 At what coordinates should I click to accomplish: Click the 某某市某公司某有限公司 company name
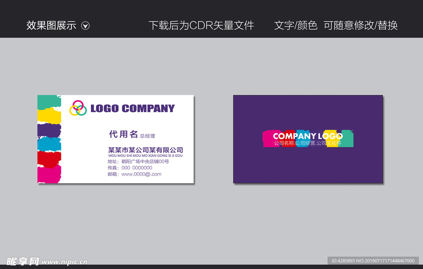point(145,150)
